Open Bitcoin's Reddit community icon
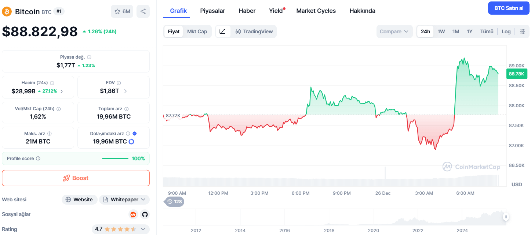The image size is (531, 235). click(x=133, y=215)
